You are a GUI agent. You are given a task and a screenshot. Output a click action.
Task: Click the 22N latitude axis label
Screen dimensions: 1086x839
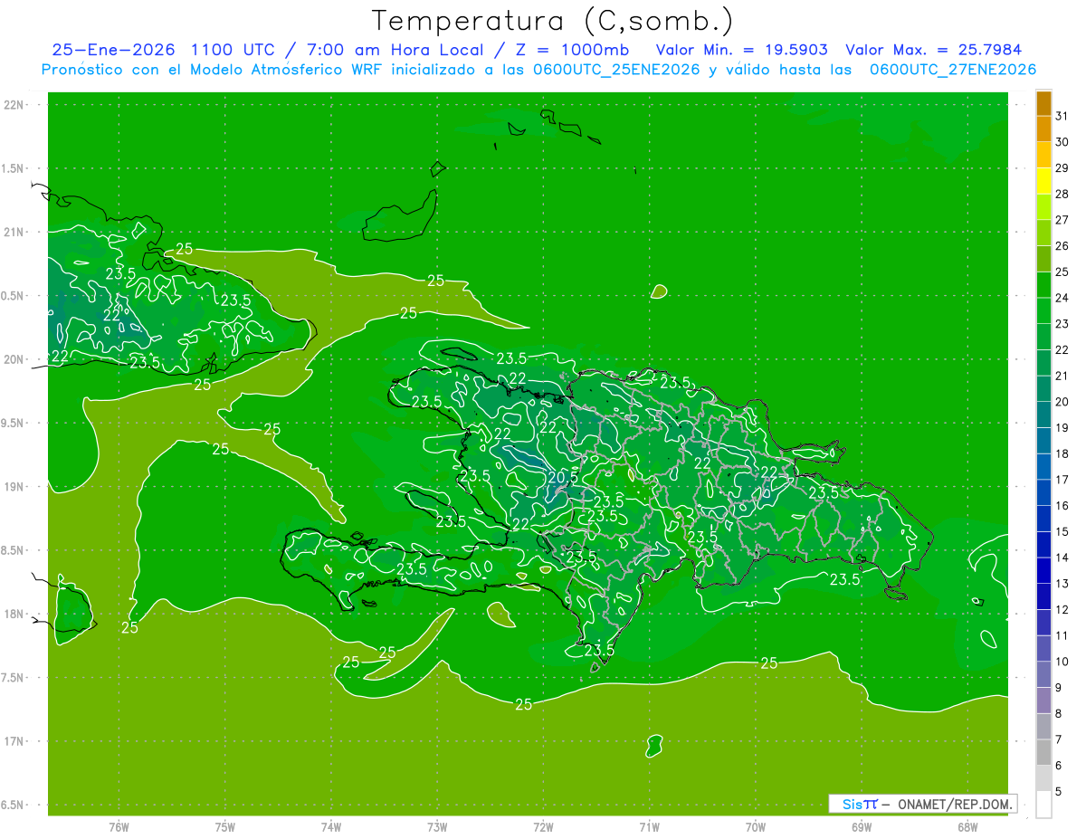click(14, 105)
